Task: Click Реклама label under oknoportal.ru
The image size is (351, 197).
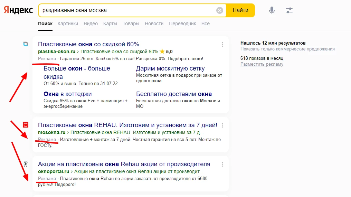Action: click(x=47, y=178)
